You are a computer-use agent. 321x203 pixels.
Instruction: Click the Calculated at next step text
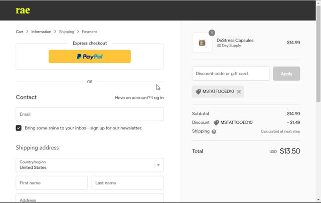point(280,131)
